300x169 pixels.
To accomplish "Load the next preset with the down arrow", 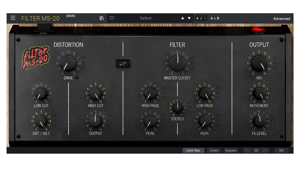I will point(189,18).
